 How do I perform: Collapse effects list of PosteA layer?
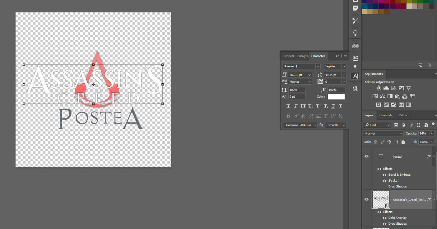click(434, 156)
